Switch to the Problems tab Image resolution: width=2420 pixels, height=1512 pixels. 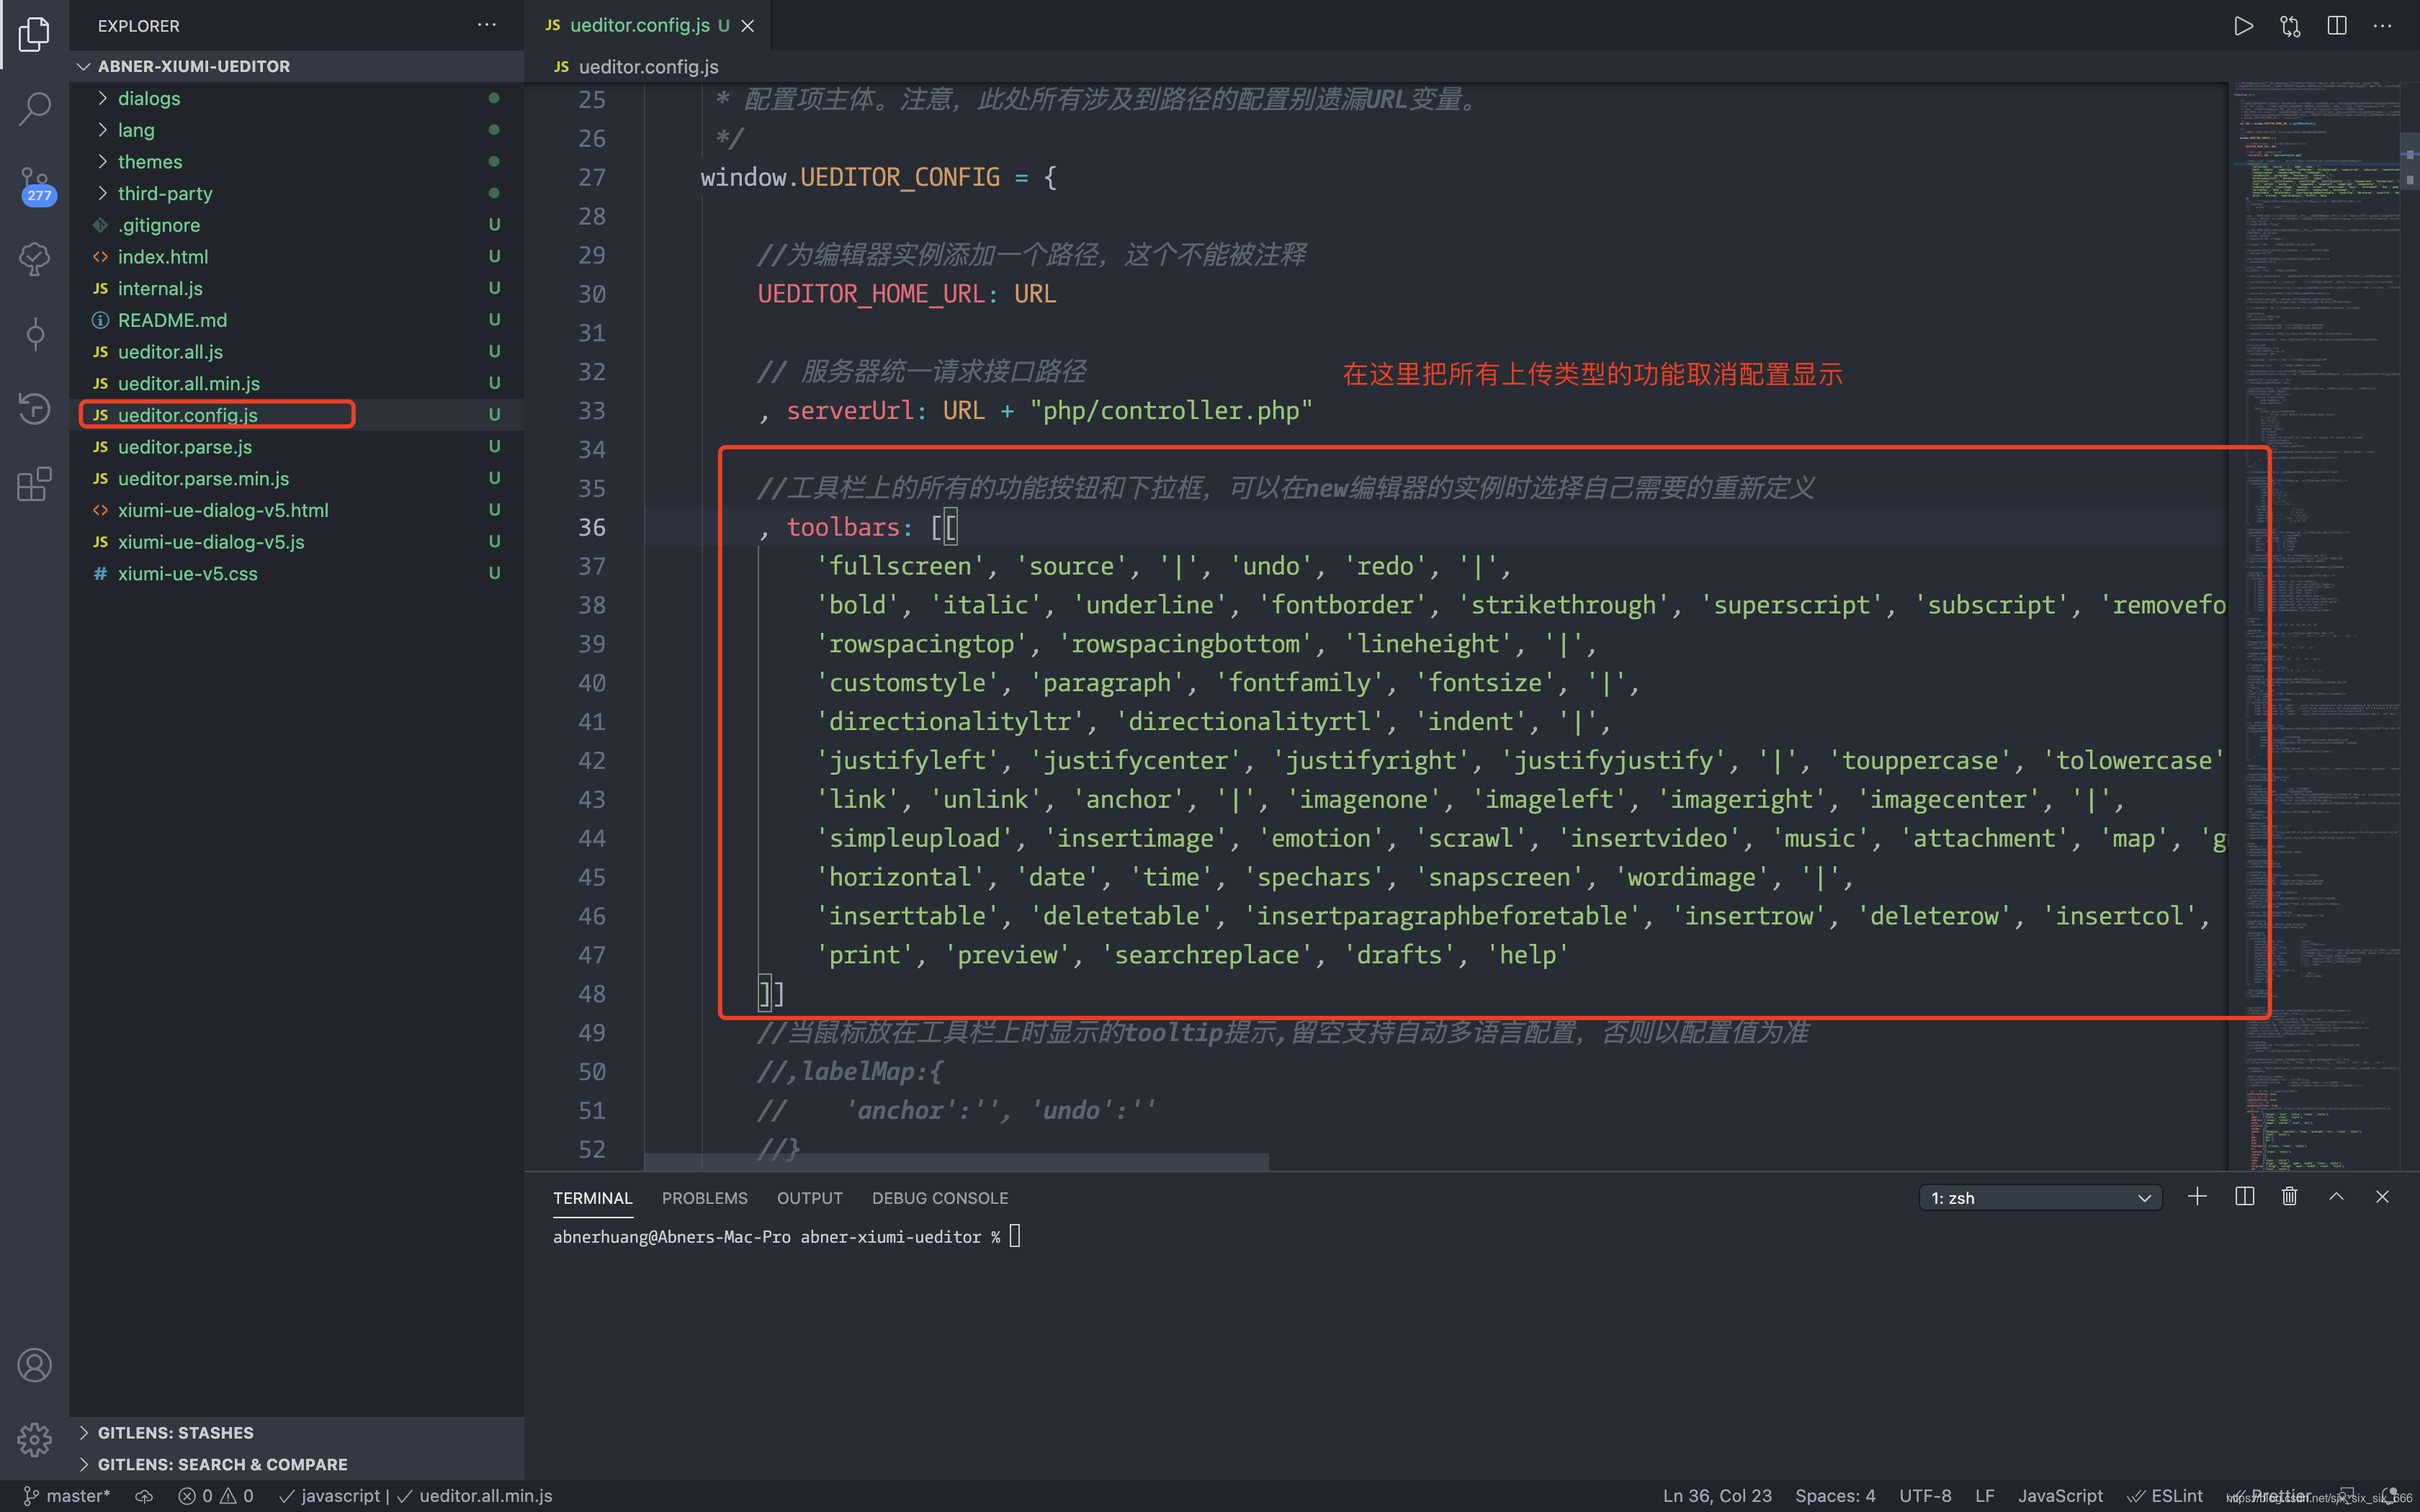pos(704,1198)
